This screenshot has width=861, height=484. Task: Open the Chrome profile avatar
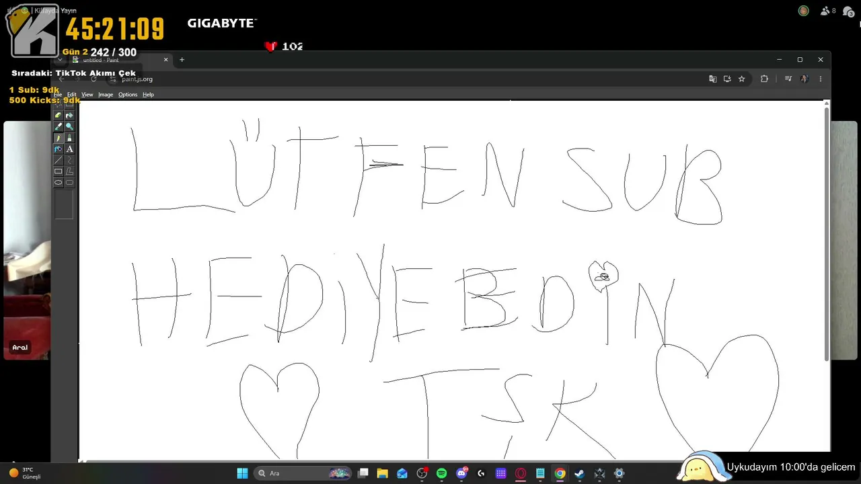click(x=804, y=79)
